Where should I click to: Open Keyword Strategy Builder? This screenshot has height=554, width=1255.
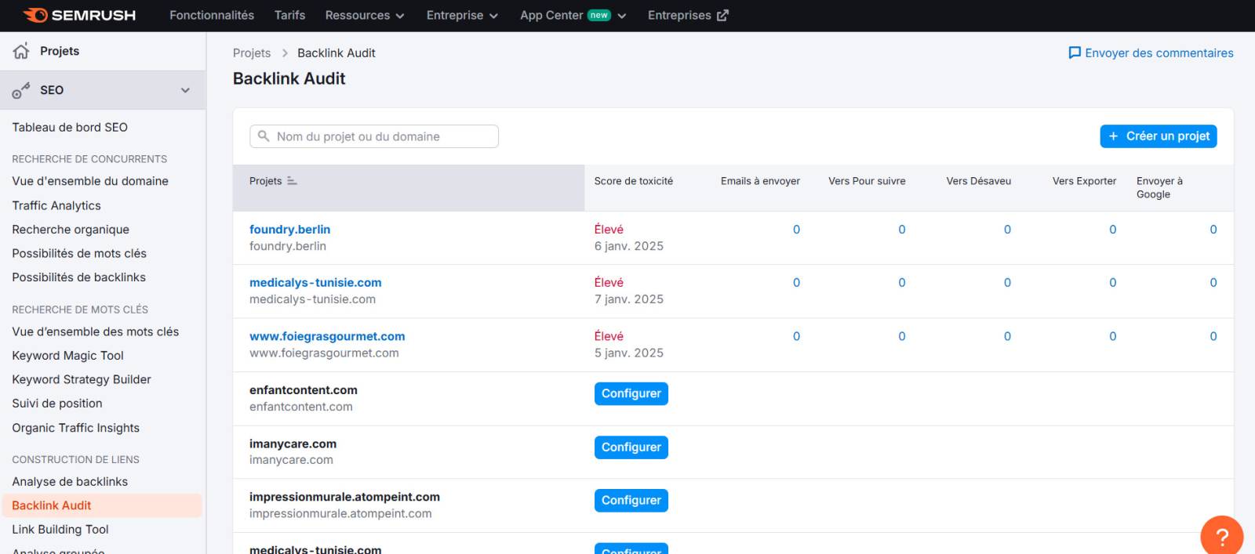(x=82, y=379)
